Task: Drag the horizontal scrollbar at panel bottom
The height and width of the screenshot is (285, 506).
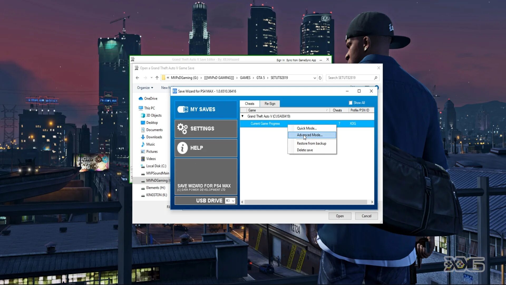Action: 307,202
